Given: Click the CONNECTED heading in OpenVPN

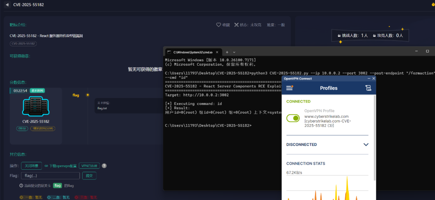Looking at the screenshot, I should pyautogui.click(x=298, y=101).
